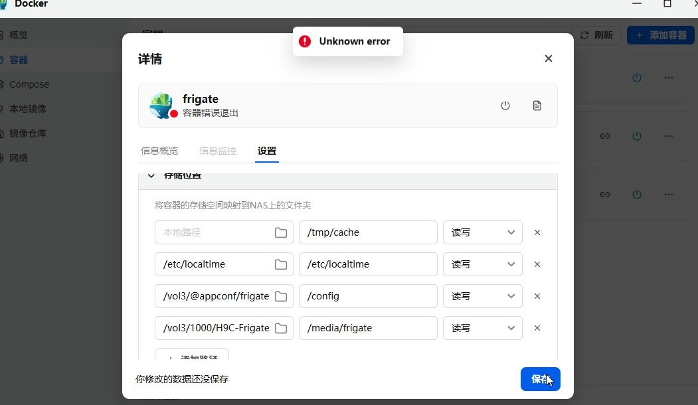Open 读写 dropdown for /tmp/cache row
The height and width of the screenshot is (405, 698).
click(483, 232)
